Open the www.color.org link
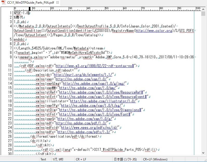 (154, 31)
